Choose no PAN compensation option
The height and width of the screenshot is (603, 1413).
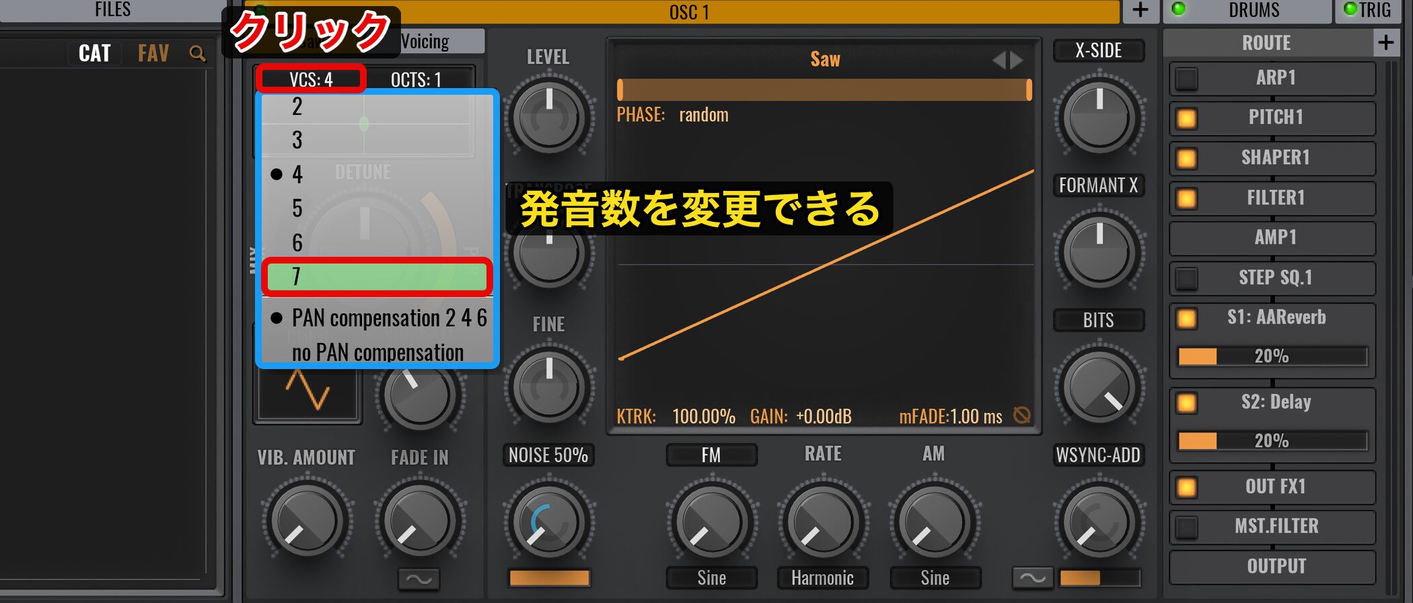[x=377, y=352]
